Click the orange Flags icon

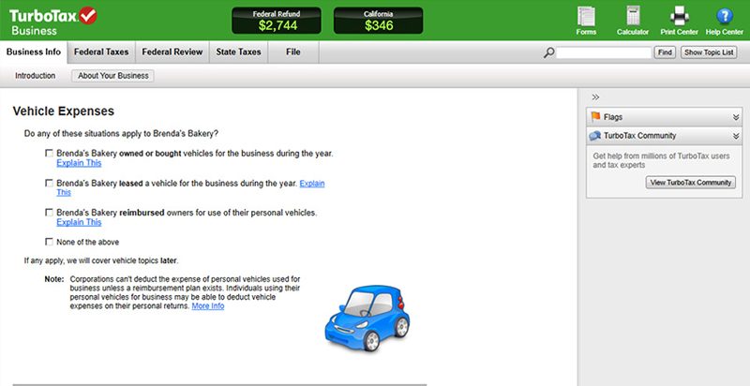[594, 117]
